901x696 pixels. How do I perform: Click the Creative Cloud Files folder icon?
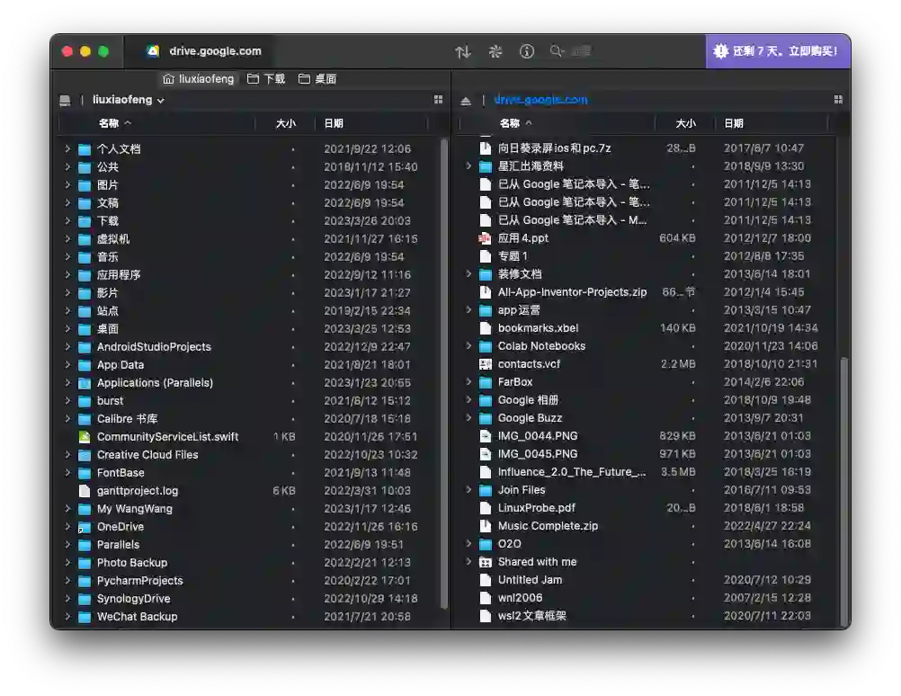85,455
